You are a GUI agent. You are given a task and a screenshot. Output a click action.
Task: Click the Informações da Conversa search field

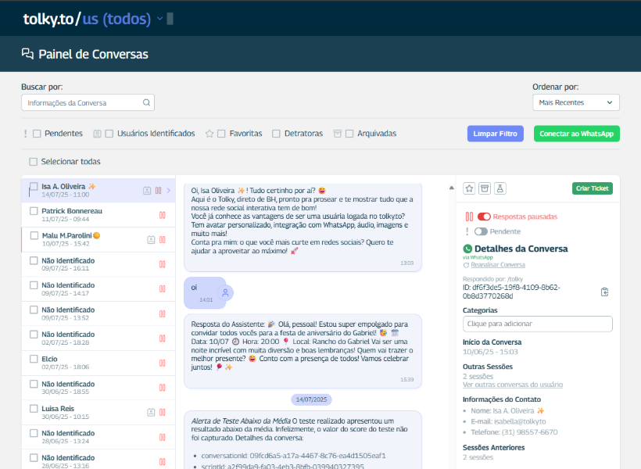[x=88, y=102]
